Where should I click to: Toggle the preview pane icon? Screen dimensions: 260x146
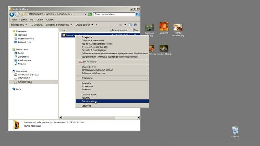coord(130,25)
